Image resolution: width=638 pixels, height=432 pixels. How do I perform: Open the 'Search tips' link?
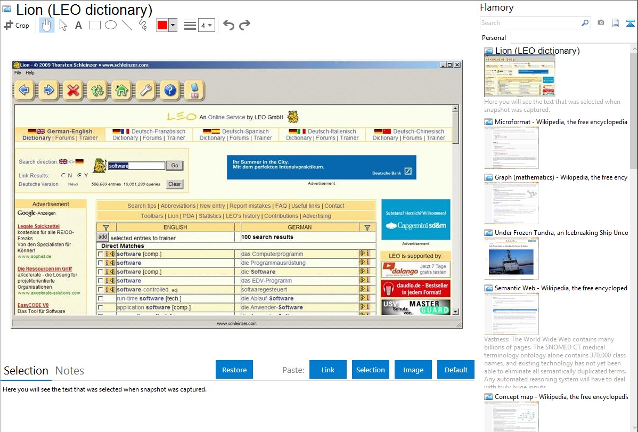click(142, 206)
